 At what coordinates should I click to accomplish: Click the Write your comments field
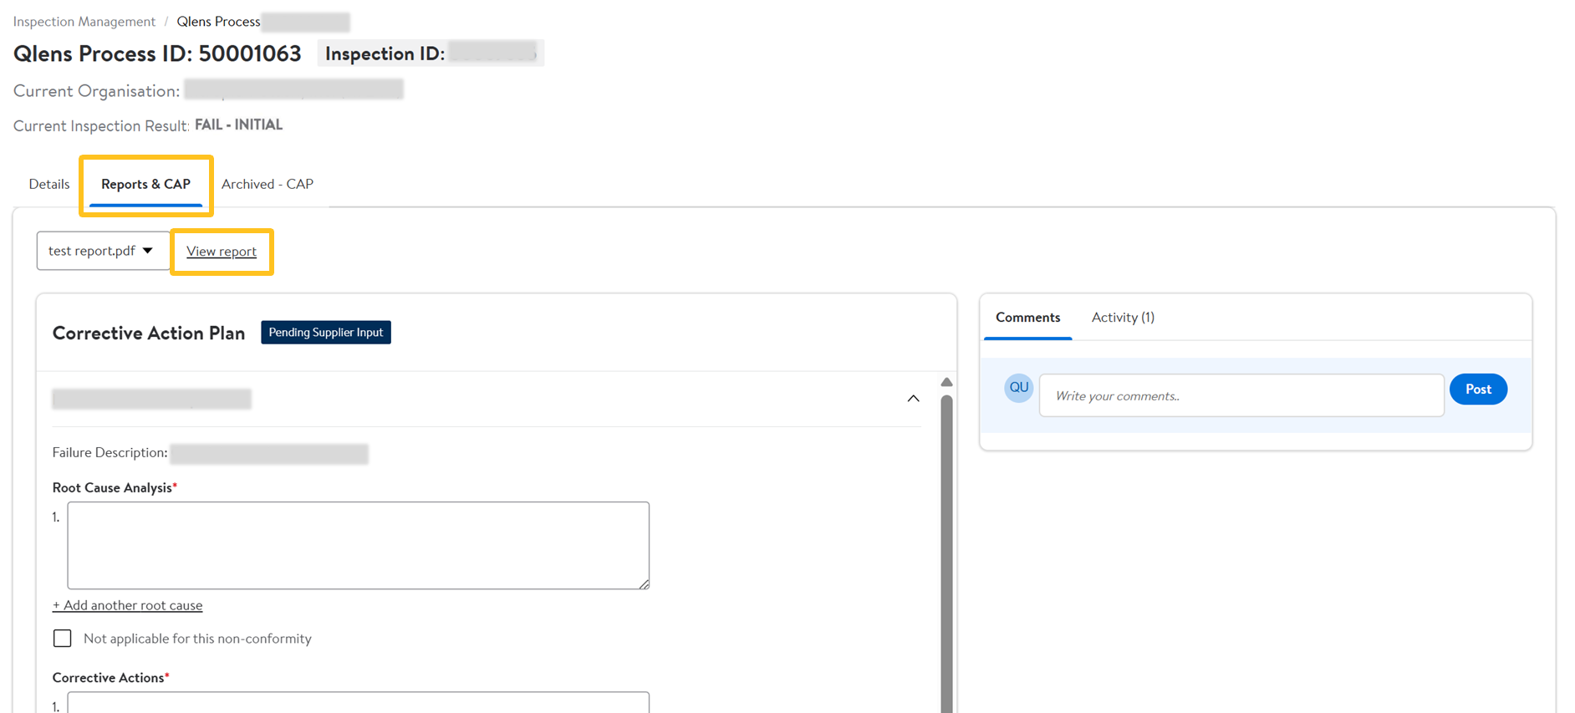point(1241,395)
